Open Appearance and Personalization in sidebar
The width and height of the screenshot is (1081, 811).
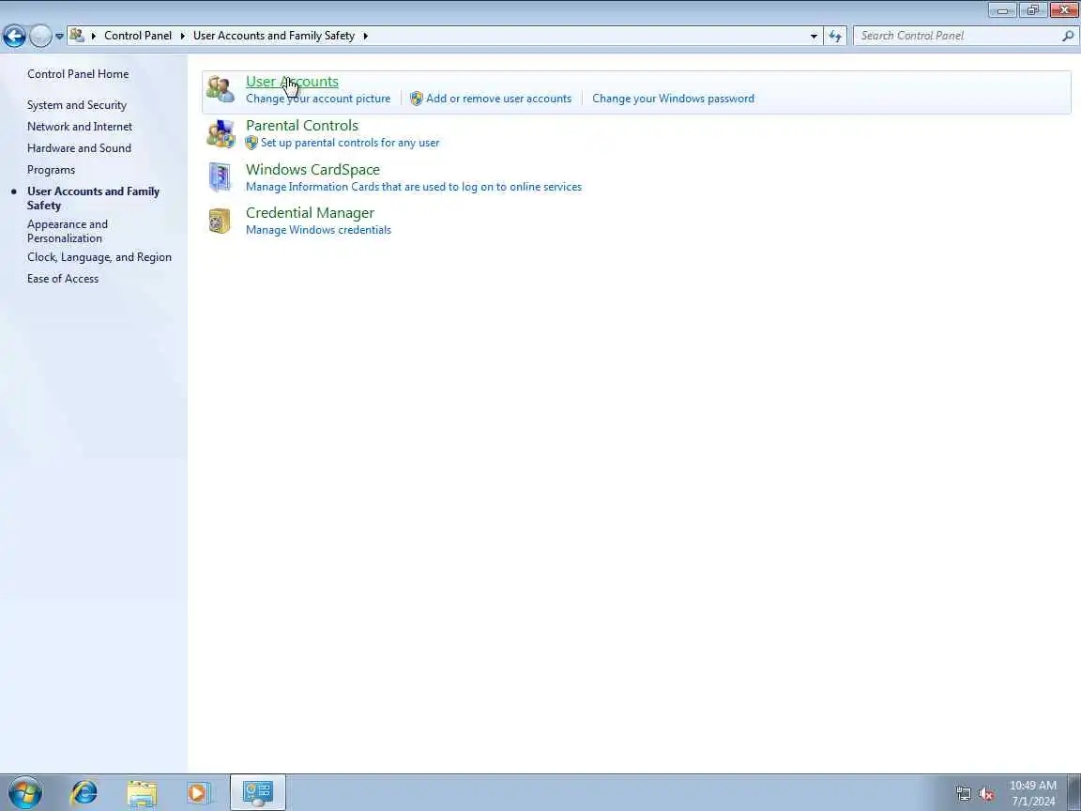[x=68, y=231]
